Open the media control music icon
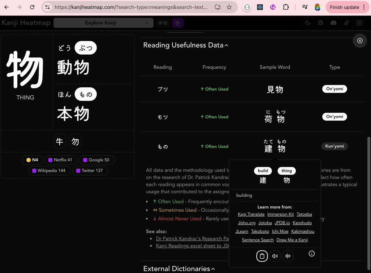Image resolution: width=371 pixels, height=273 pixels. 305,7
